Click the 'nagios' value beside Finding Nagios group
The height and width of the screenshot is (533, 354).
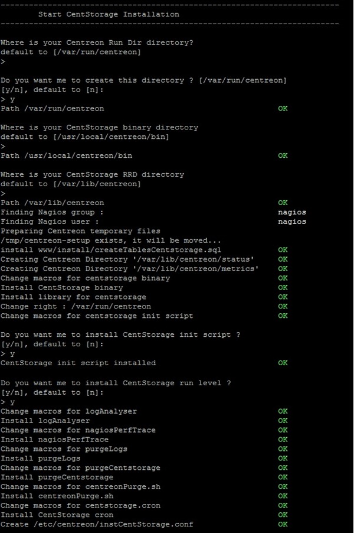click(x=292, y=212)
